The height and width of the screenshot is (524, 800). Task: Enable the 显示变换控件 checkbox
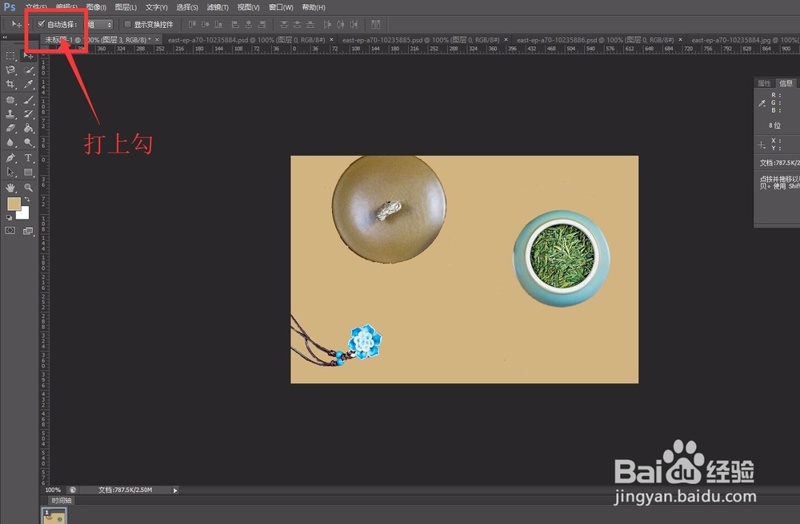[x=127, y=25]
